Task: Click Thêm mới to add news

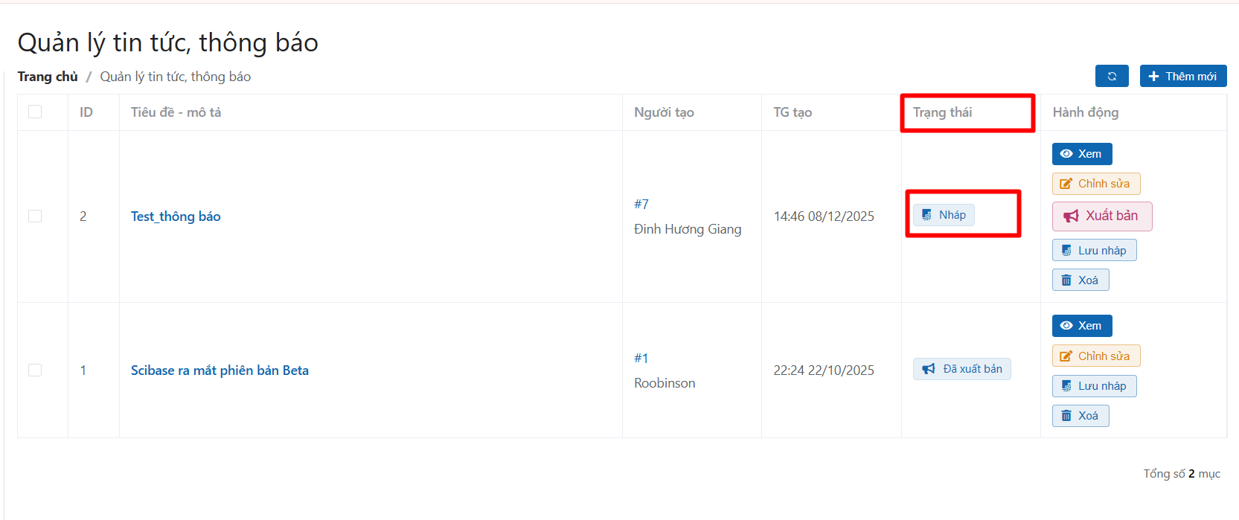Action: click(x=1182, y=76)
